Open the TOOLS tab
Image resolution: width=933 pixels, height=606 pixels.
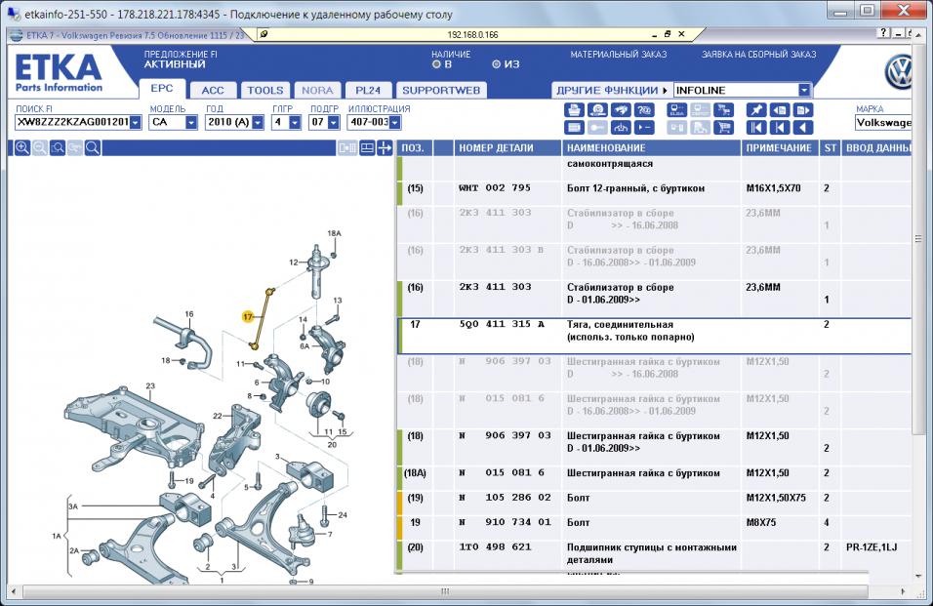[264, 91]
